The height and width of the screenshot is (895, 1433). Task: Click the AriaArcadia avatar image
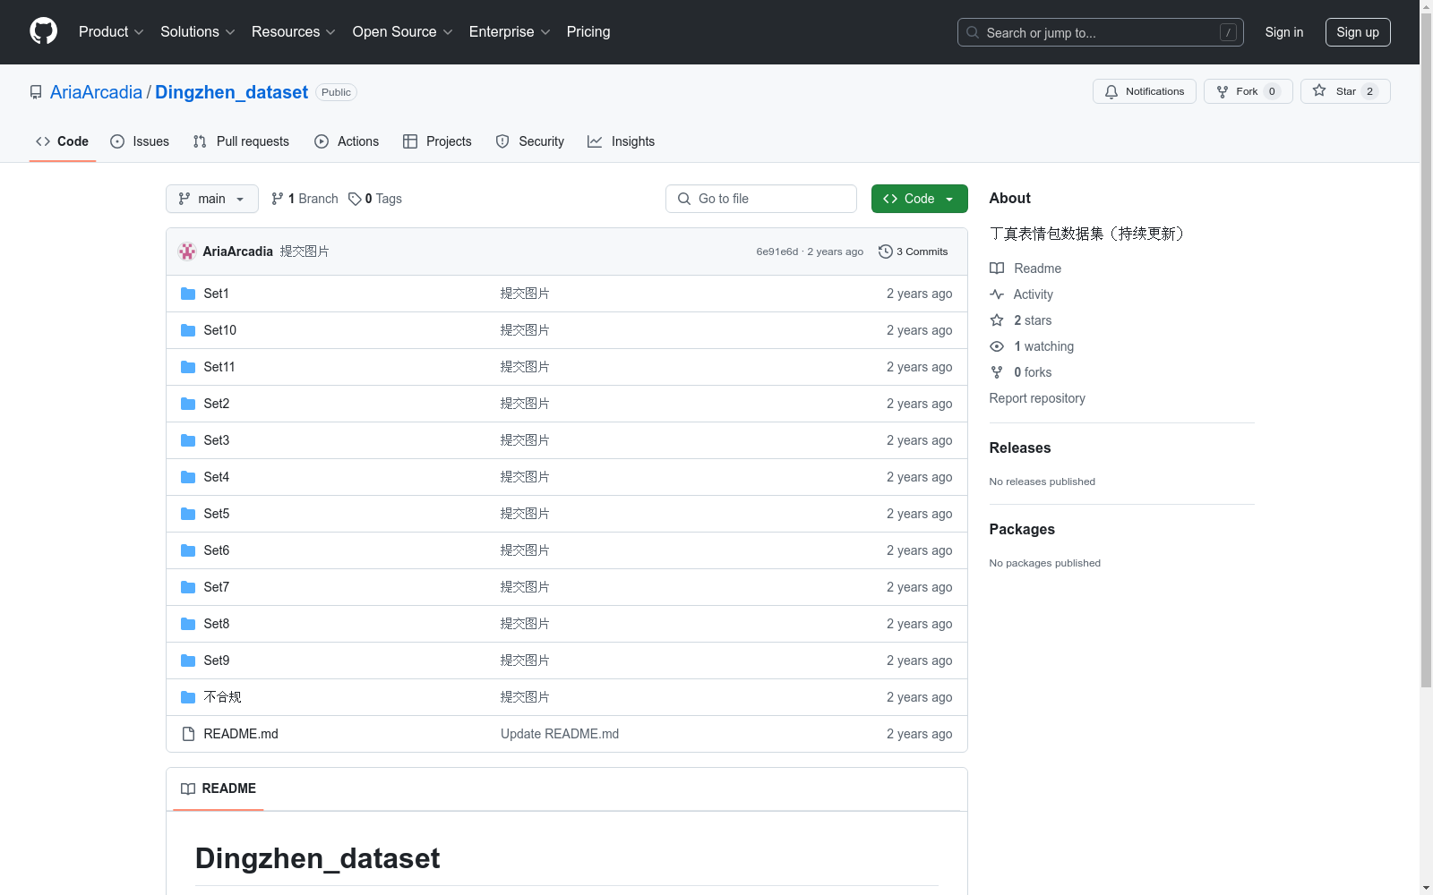point(187,251)
